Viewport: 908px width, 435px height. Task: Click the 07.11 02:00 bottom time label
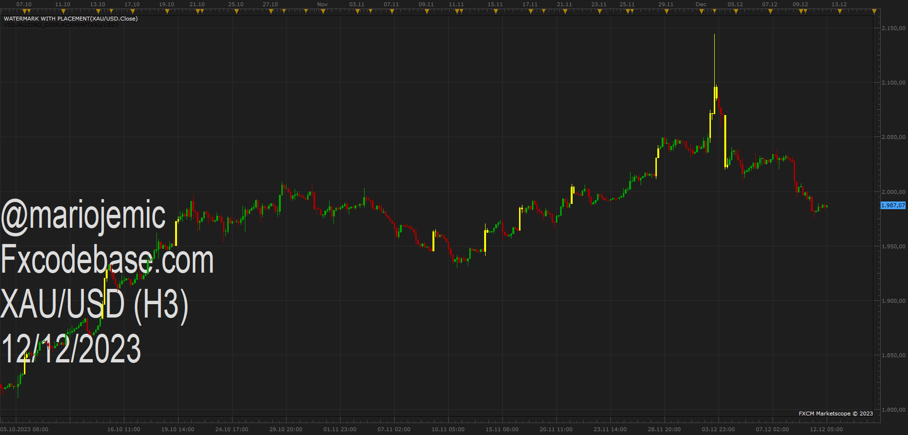tap(394, 429)
